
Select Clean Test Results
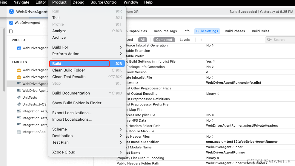(87, 77)
